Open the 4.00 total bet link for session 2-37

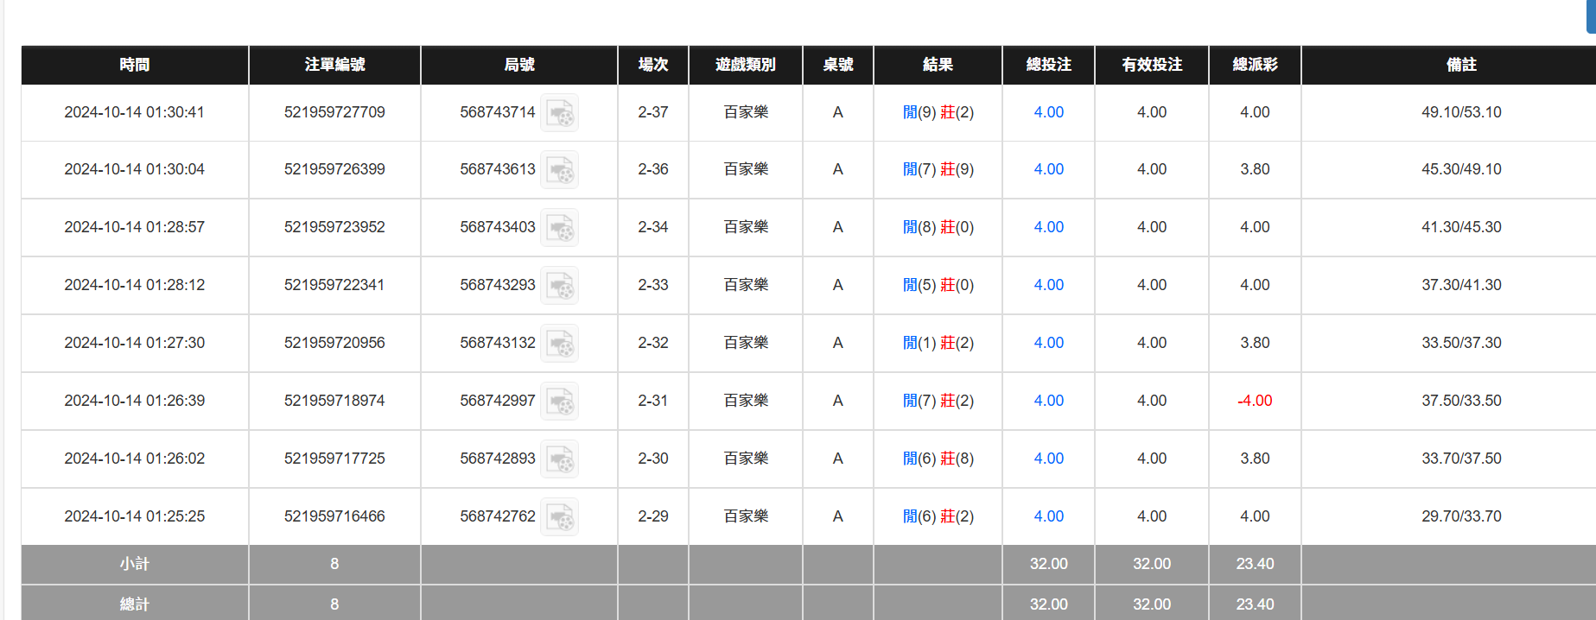[1048, 112]
